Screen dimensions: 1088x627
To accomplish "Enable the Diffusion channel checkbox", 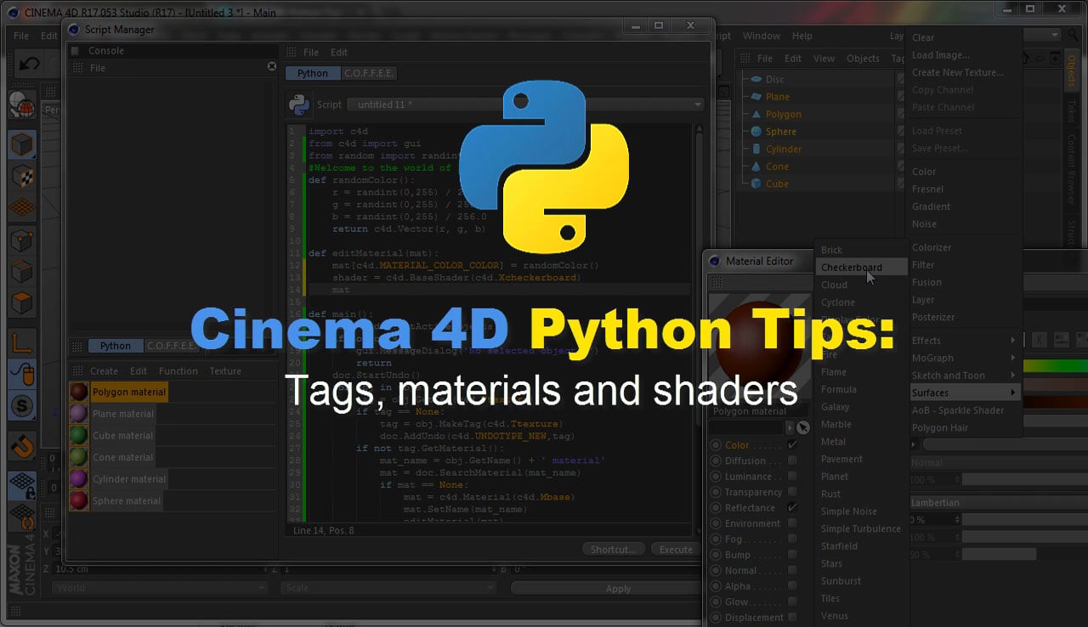I will (792, 460).
